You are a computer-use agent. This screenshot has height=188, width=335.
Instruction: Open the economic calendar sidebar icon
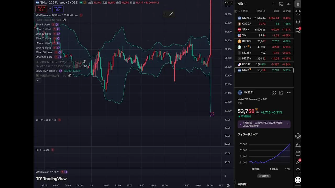(x=298, y=153)
